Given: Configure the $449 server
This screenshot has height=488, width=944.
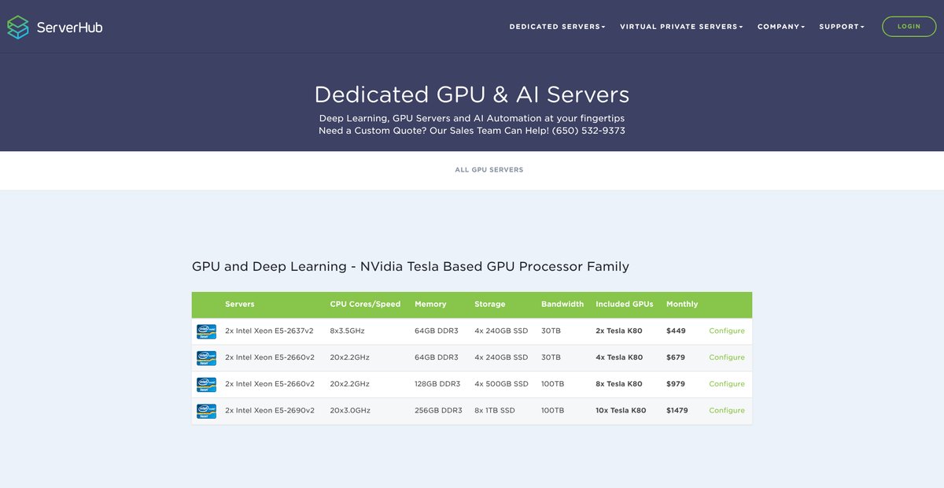Looking at the screenshot, I should 727,331.
